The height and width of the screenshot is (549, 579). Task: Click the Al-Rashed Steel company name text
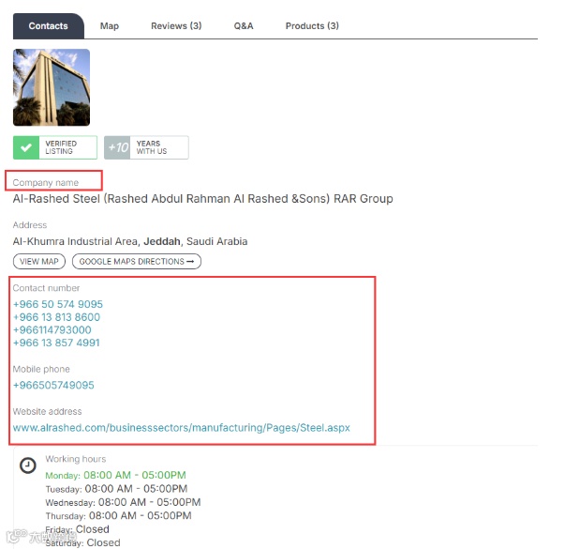(x=202, y=199)
